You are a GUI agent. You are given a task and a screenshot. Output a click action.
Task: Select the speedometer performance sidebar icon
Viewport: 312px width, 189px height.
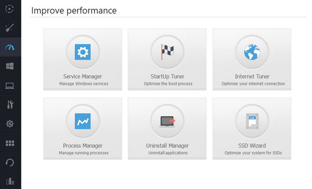click(x=10, y=47)
